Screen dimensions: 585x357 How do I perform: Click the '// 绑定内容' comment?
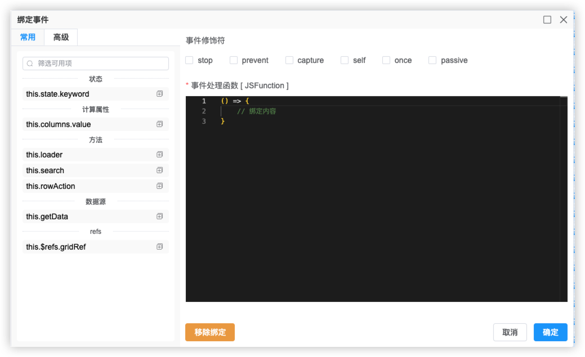(257, 111)
